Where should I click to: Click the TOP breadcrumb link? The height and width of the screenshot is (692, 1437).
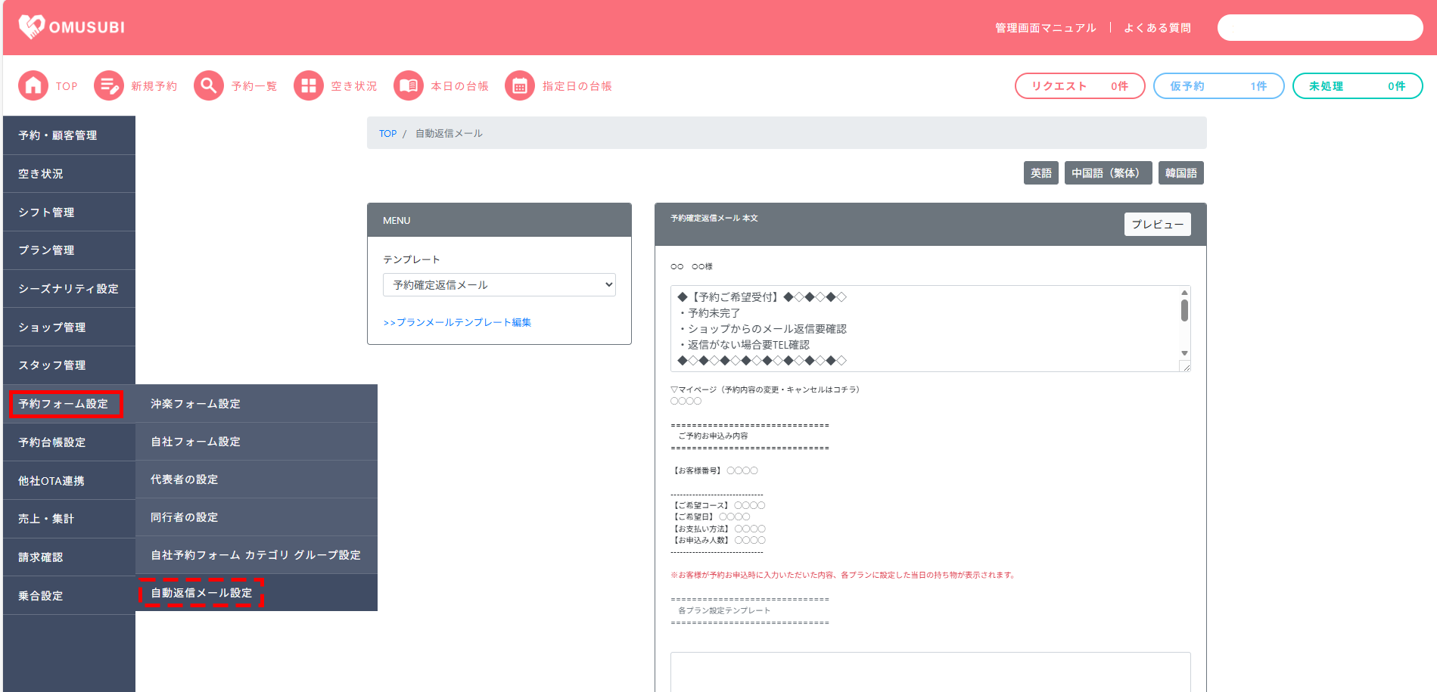tap(387, 134)
